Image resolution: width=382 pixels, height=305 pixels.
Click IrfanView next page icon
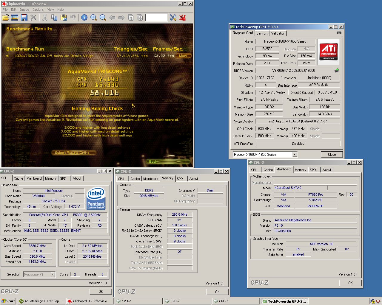click(140, 18)
